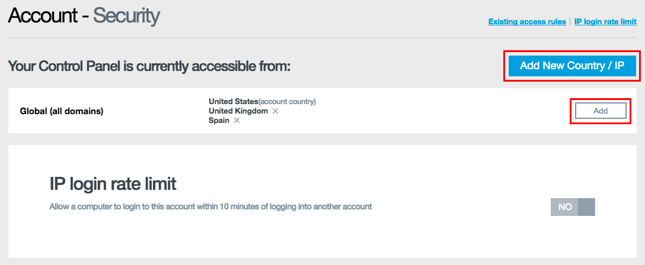Open the Existing access rules link
Screen dimensions: 645x265
click(527, 22)
